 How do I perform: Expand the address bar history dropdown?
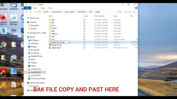click(118, 12)
